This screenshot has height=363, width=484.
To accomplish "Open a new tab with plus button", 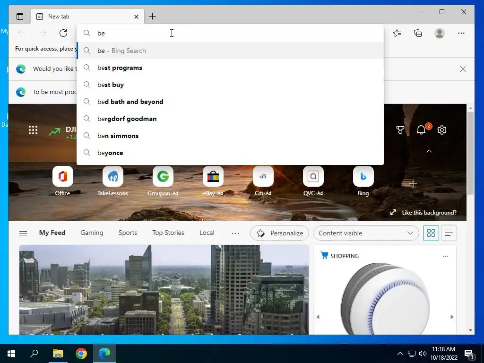I will pyautogui.click(x=153, y=17).
